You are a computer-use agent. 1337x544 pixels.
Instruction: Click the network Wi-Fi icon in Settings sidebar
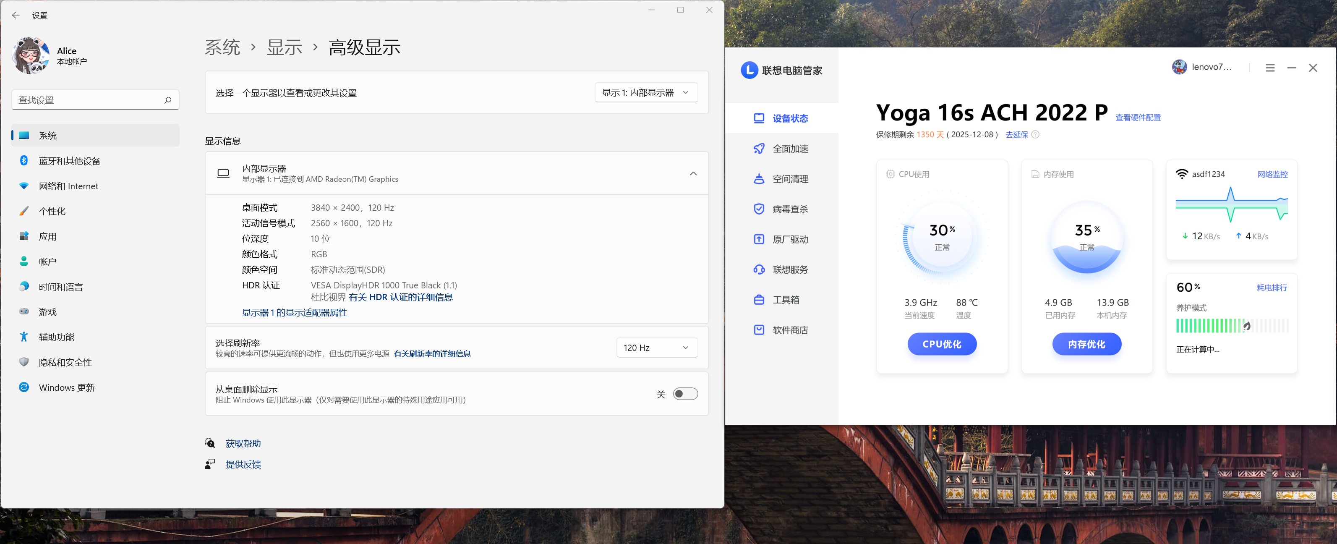click(x=24, y=186)
